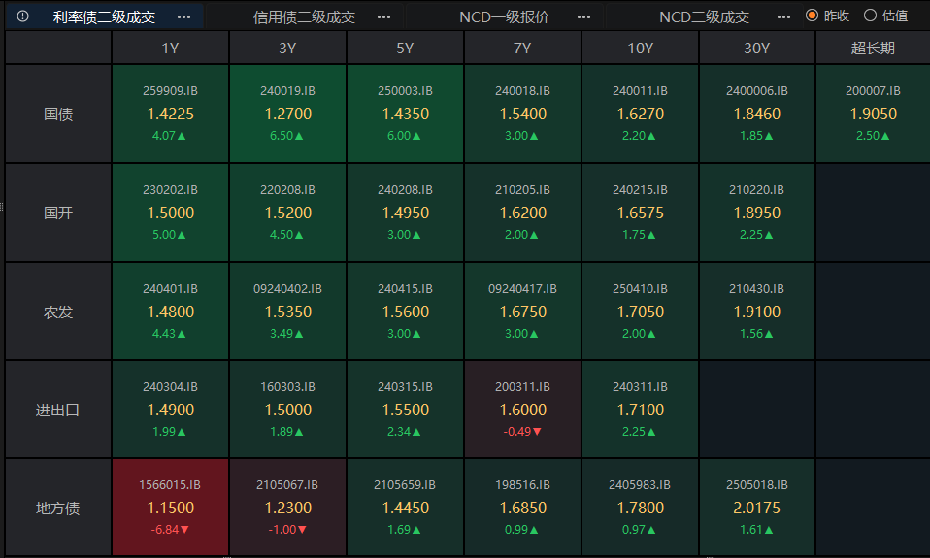Open bond 2400006.IB cell
The width and height of the screenshot is (930, 558).
point(757,114)
